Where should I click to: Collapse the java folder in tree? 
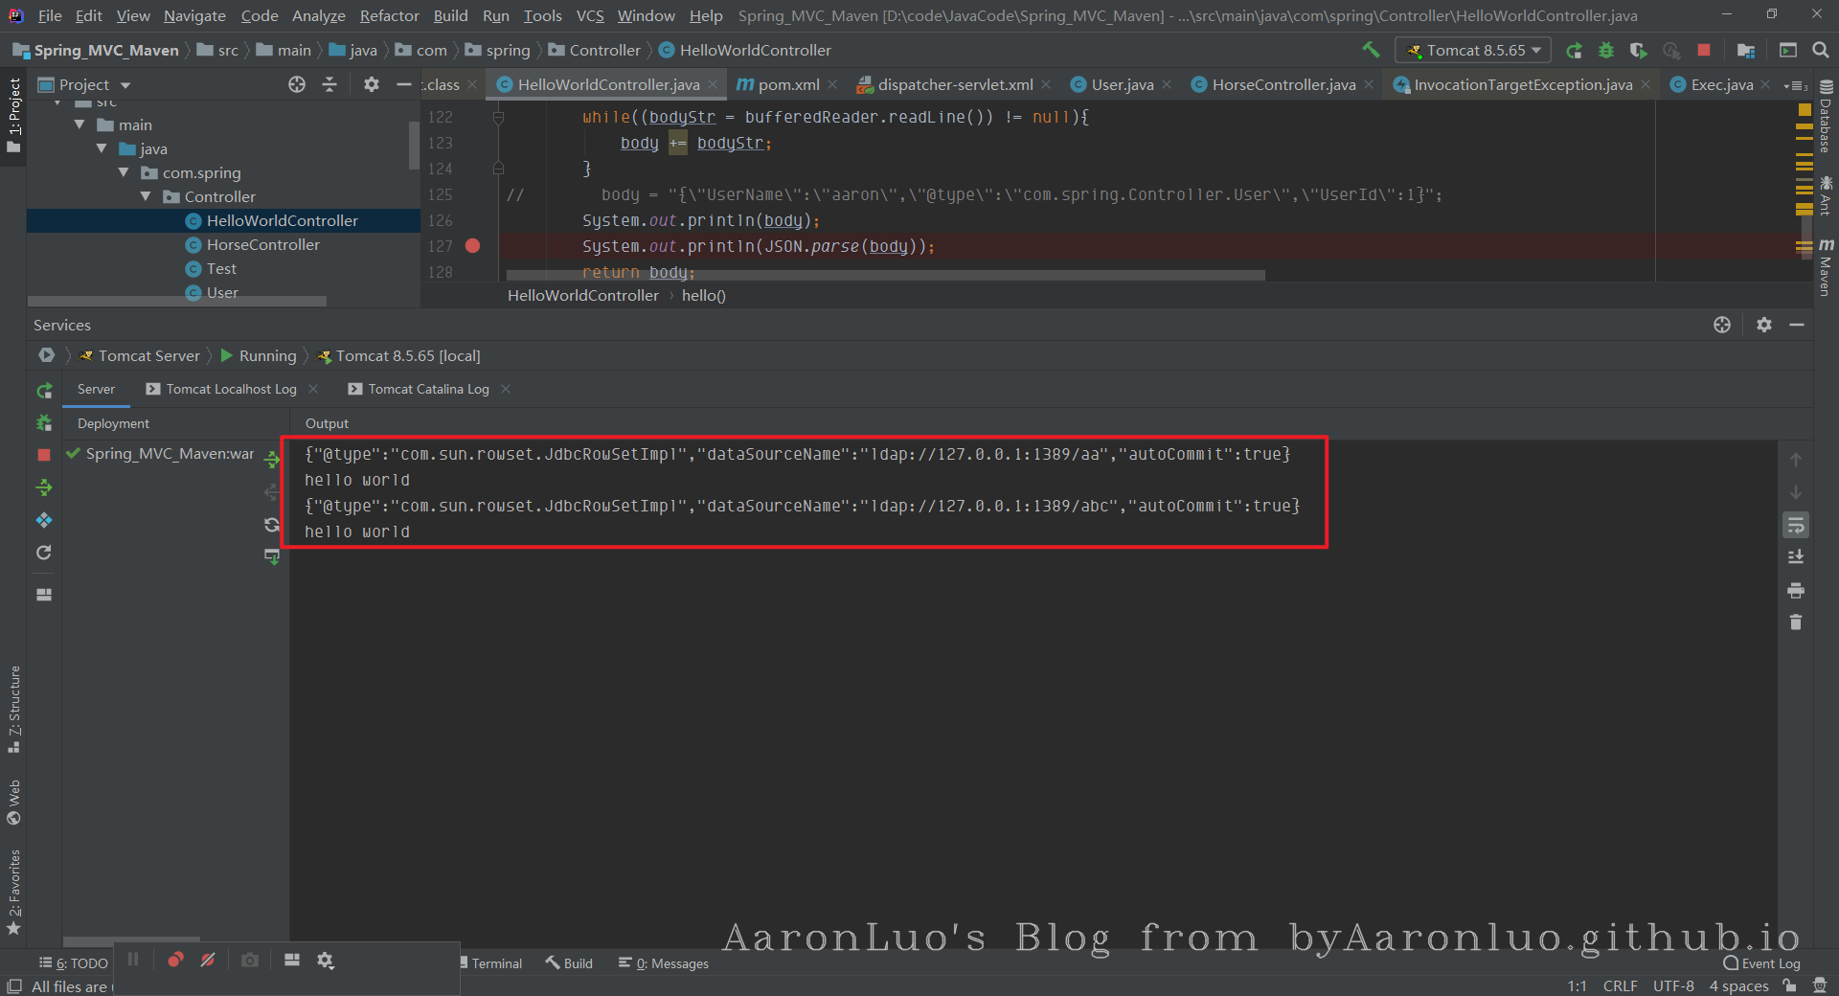point(102,148)
